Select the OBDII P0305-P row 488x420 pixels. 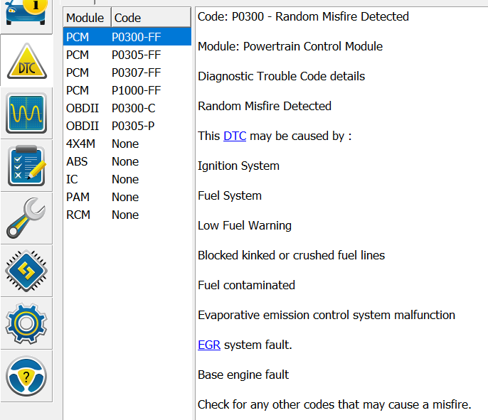pos(127,126)
